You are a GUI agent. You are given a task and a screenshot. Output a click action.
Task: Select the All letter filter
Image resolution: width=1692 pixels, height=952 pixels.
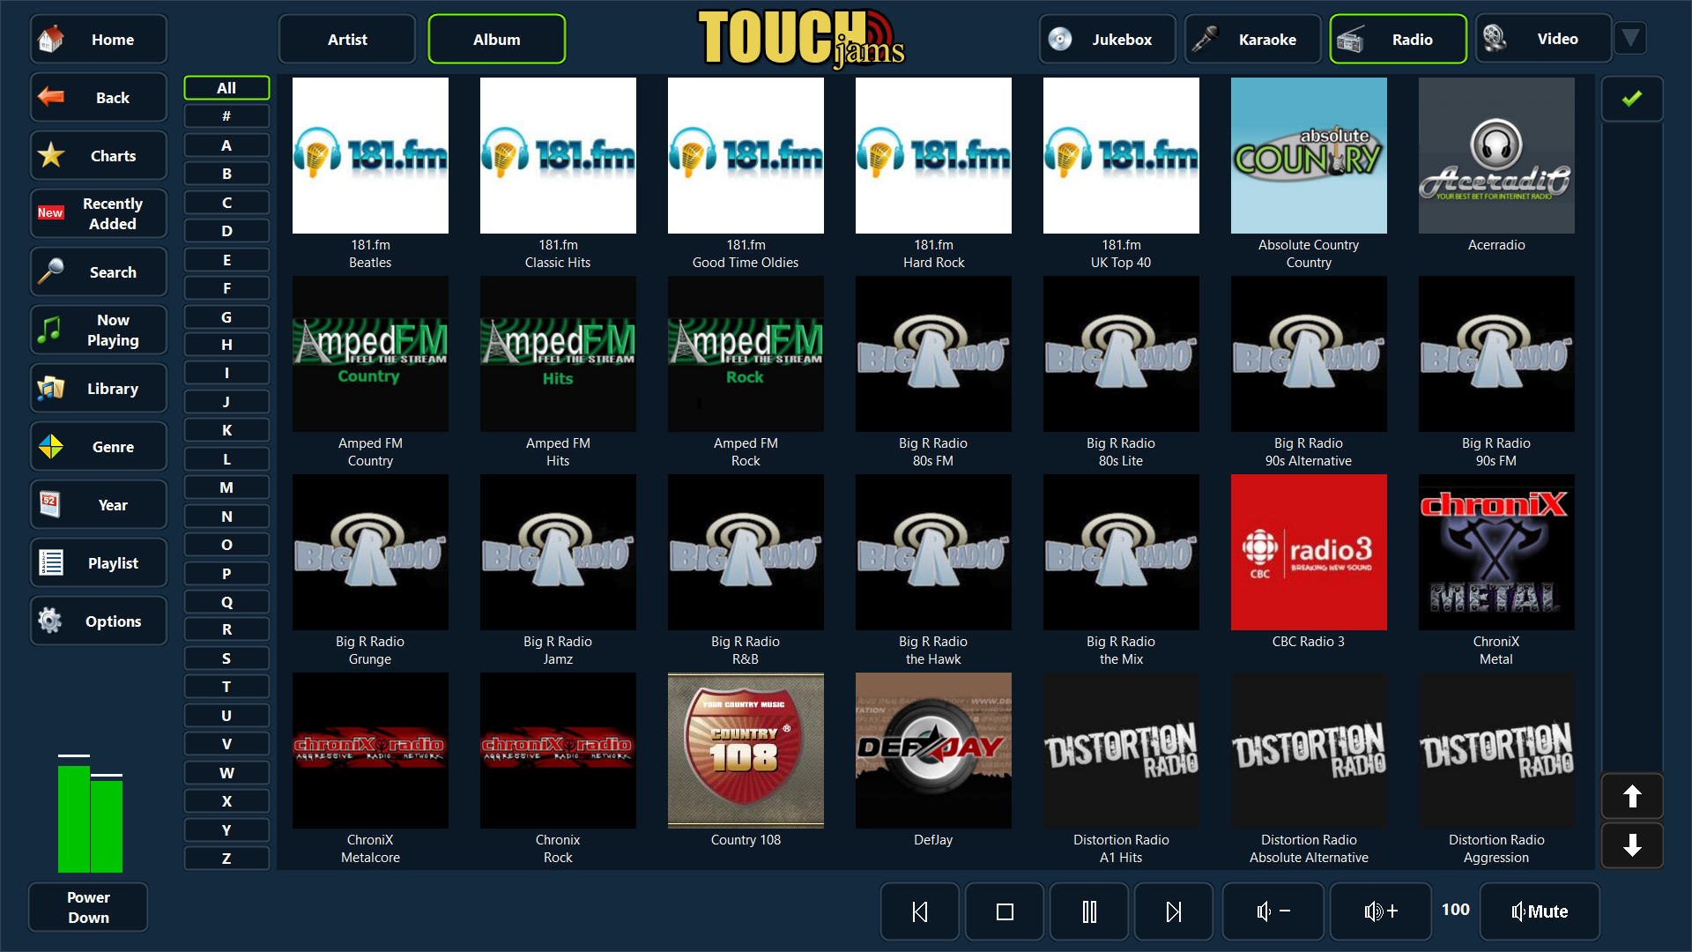226,88
